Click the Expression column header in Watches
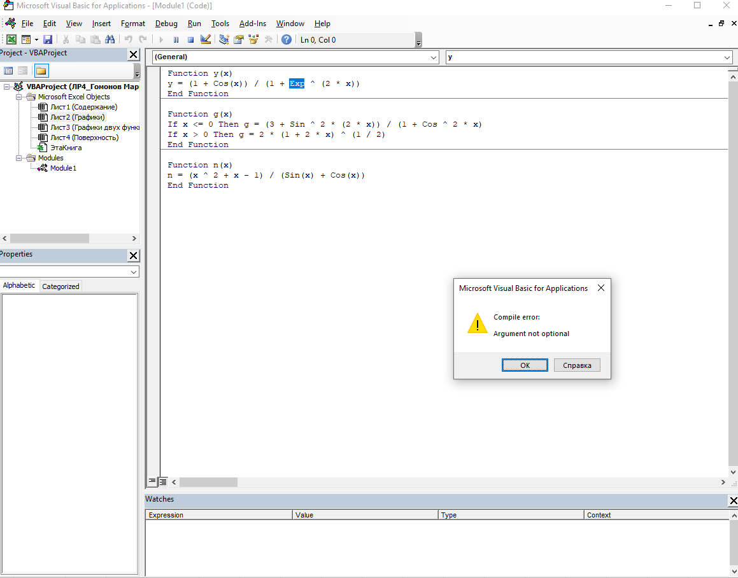Screen dimensions: 738x578 [218, 515]
